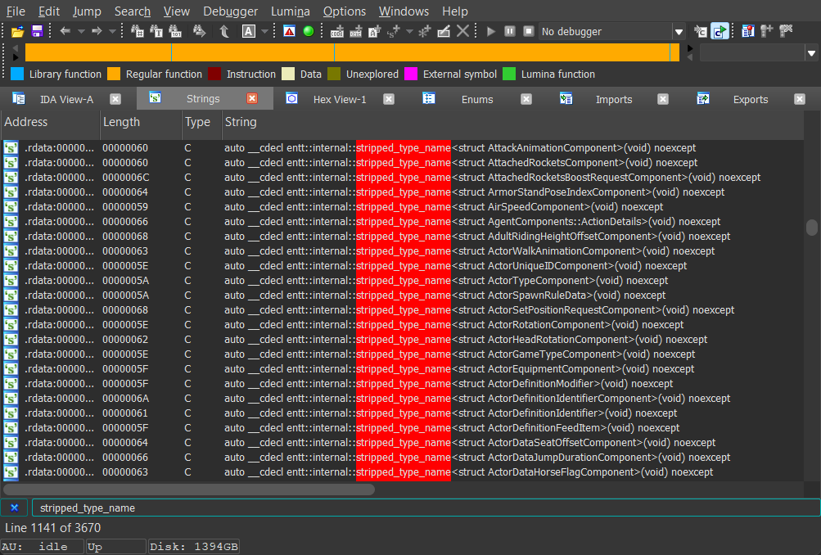
Task: Click the horizontal scrollbar under the strings list
Action: point(189,490)
